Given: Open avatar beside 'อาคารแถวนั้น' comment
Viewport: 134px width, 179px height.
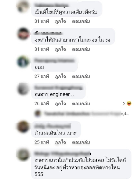Looking at the screenshot, I should [23, 155].
